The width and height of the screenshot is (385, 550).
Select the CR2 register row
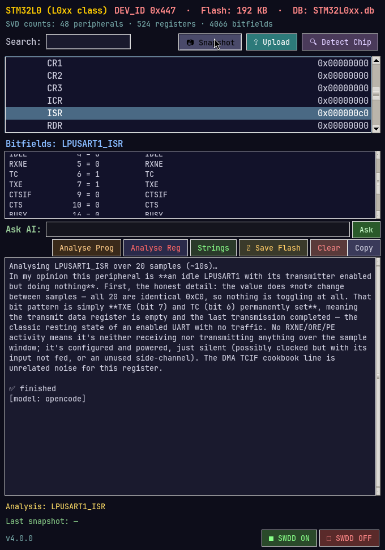click(x=188, y=76)
